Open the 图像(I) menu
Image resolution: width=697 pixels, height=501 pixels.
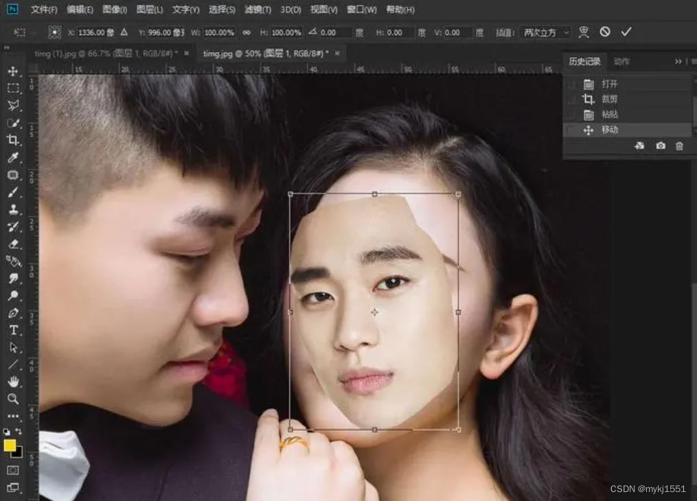pyautogui.click(x=115, y=10)
